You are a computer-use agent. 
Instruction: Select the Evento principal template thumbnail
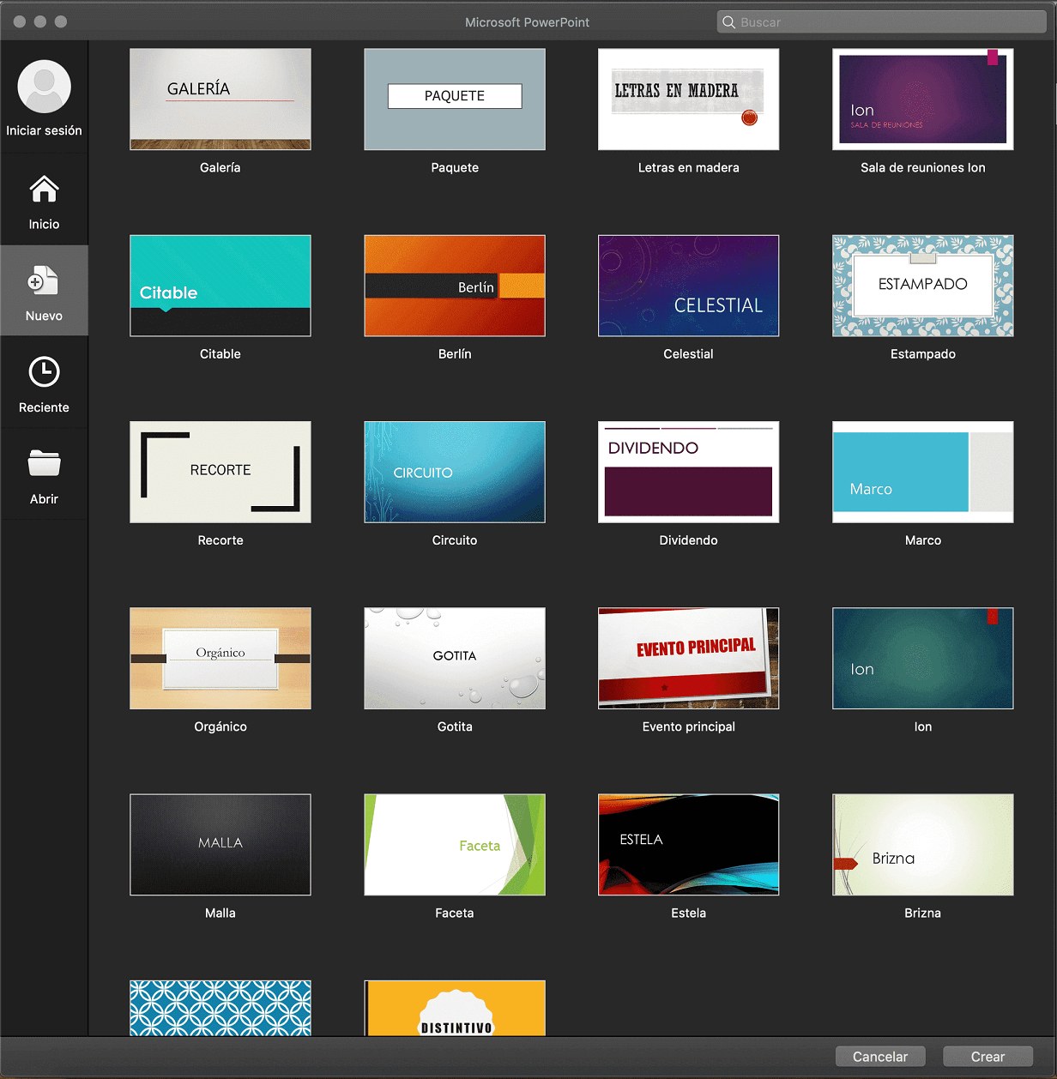click(689, 659)
